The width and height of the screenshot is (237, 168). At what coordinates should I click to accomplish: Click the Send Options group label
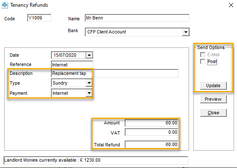211,47
